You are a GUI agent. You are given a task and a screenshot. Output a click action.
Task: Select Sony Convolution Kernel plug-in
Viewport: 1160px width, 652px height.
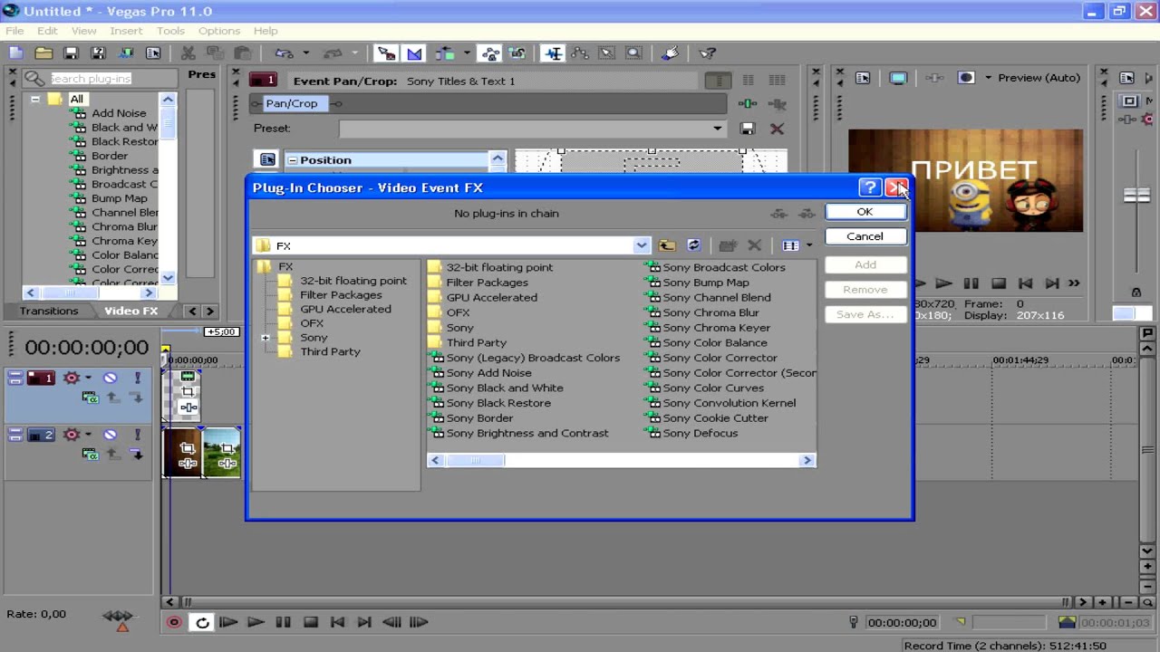[x=721, y=403]
